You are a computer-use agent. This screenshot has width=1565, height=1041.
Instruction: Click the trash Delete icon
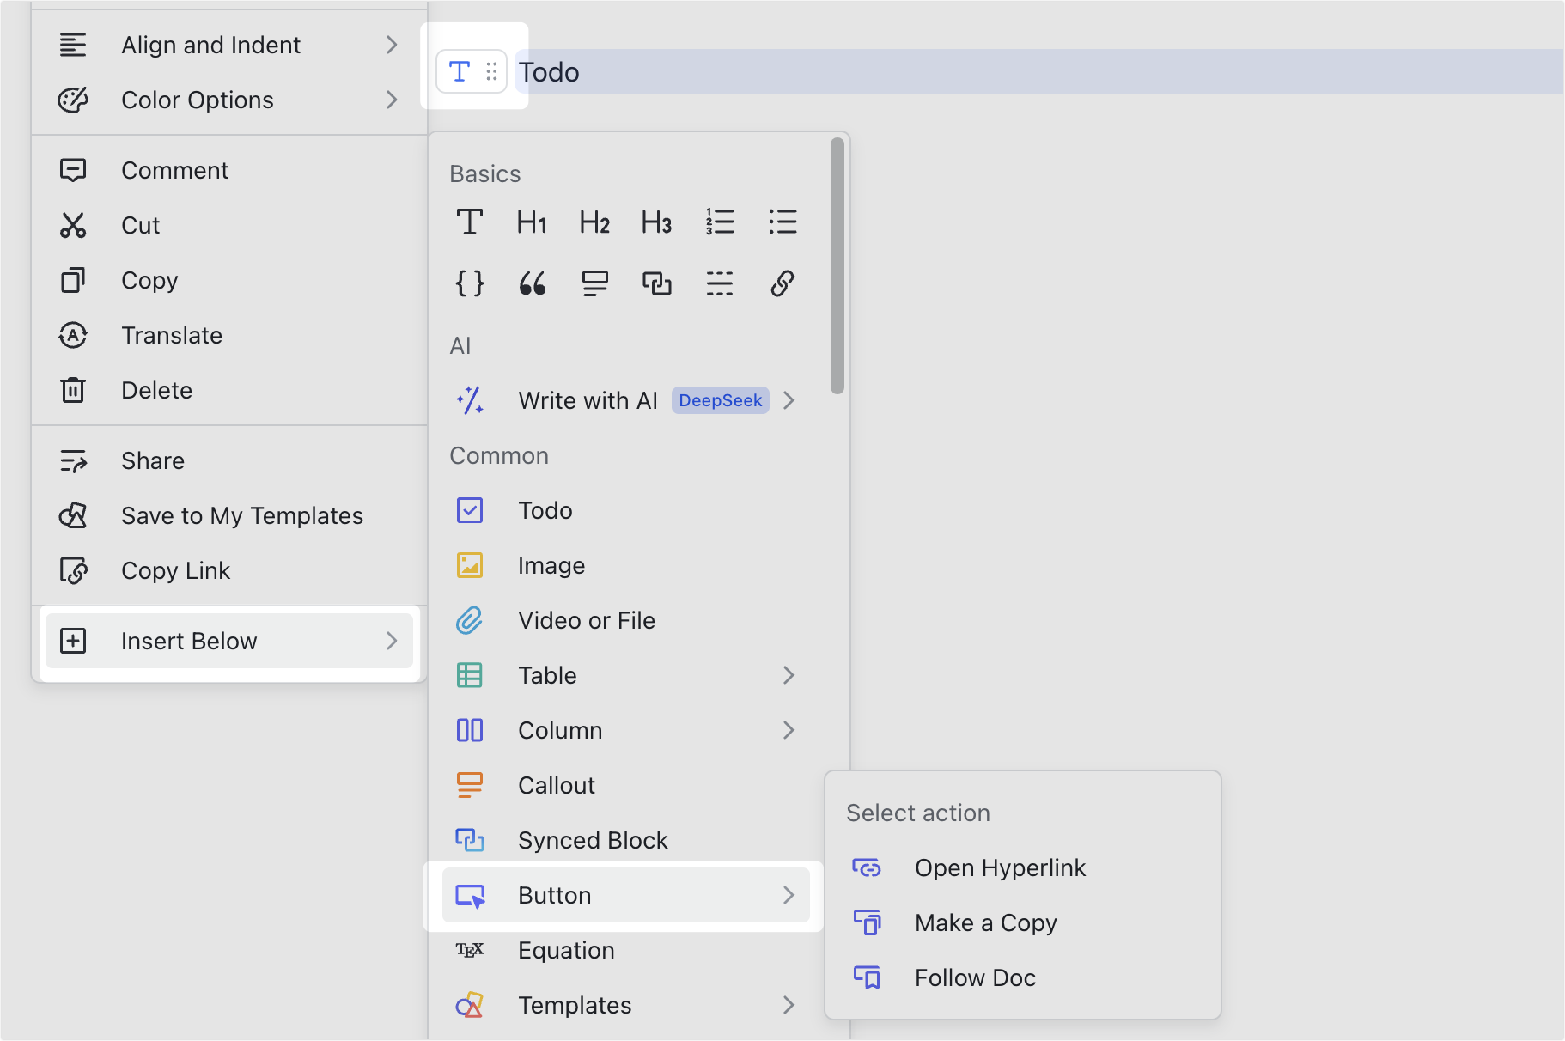pyautogui.click(x=73, y=390)
